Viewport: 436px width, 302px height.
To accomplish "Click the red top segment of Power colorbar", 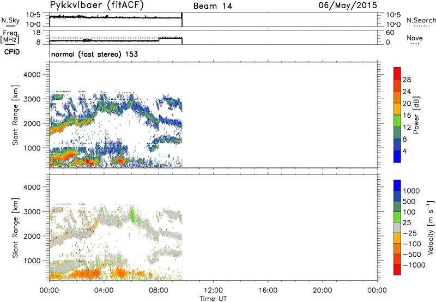I will pos(397,73).
